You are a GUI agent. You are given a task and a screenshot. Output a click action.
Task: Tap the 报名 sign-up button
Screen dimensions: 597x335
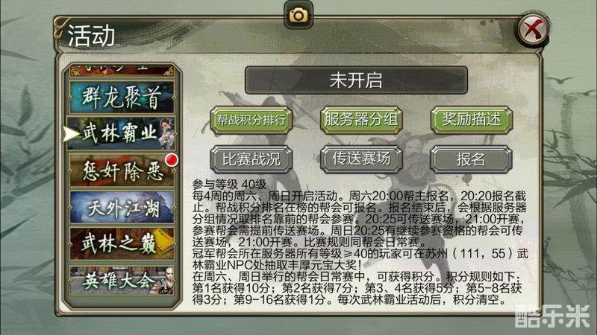472,159
